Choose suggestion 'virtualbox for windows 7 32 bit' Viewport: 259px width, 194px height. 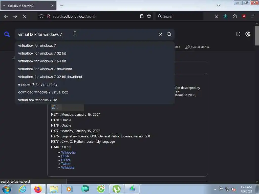pyautogui.click(x=95, y=53)
